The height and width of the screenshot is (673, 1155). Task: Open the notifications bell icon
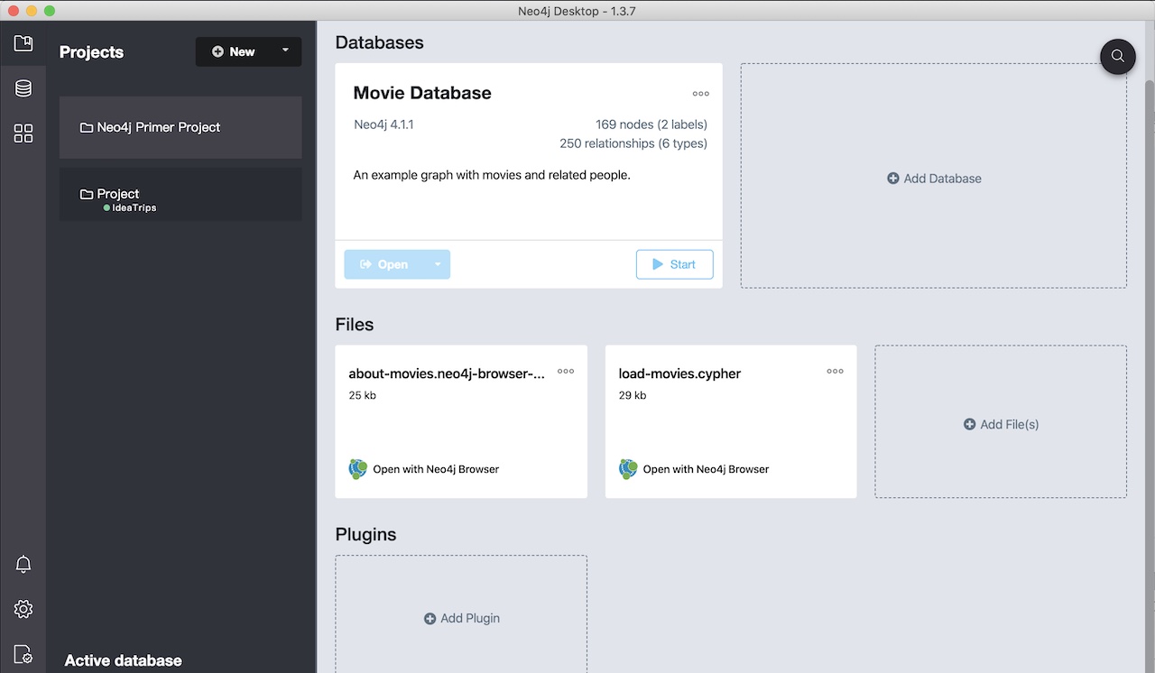23,564
